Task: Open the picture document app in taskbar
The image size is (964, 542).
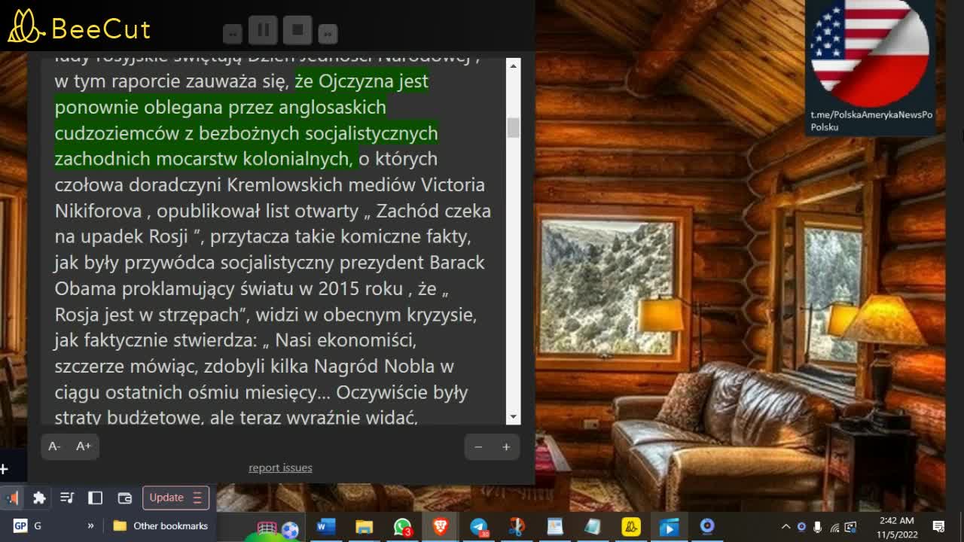Action: (x=555, y=527)
